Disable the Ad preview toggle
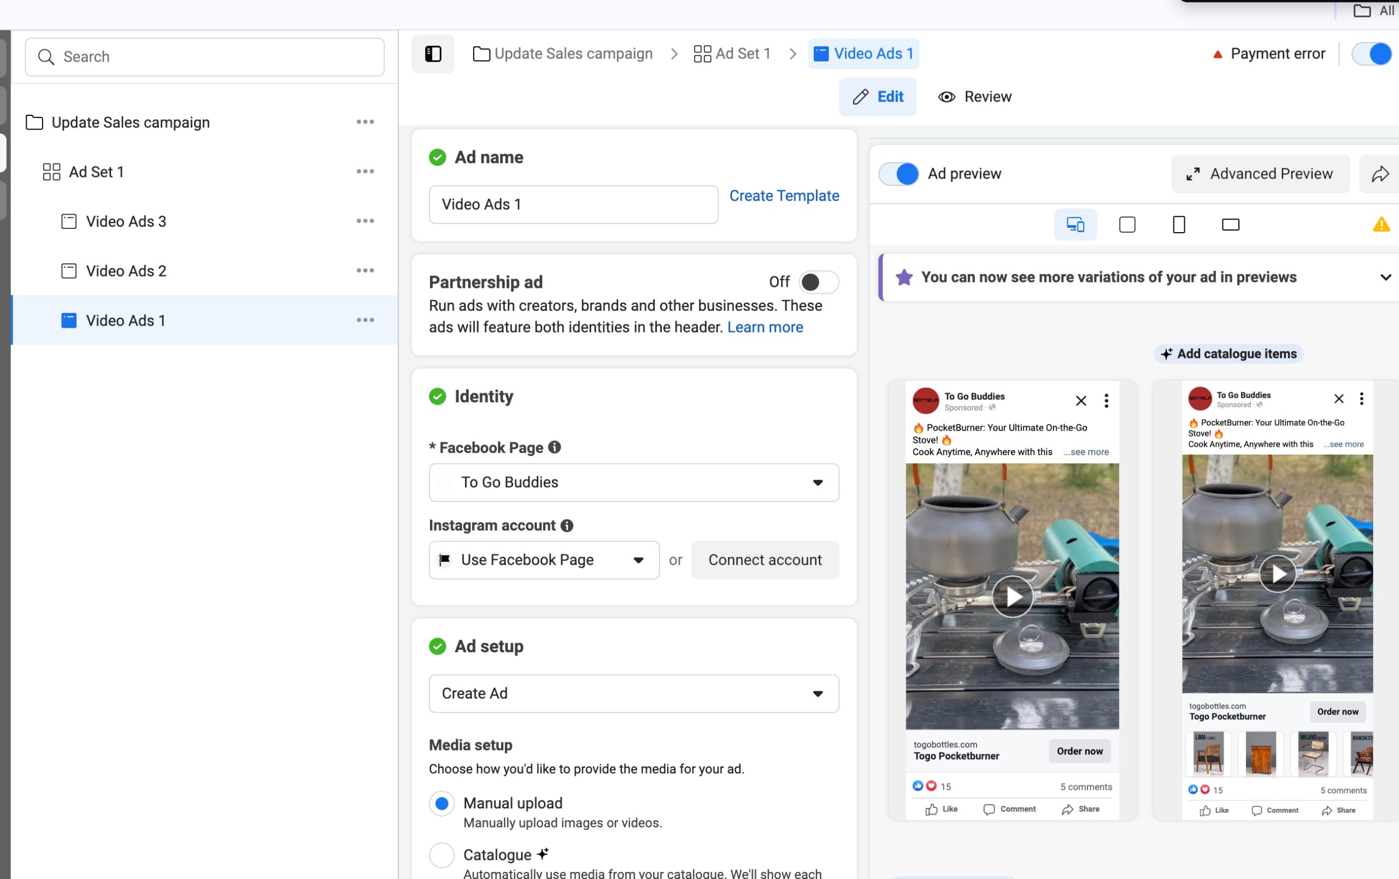1399x879 pixels. tap(898, 174)
